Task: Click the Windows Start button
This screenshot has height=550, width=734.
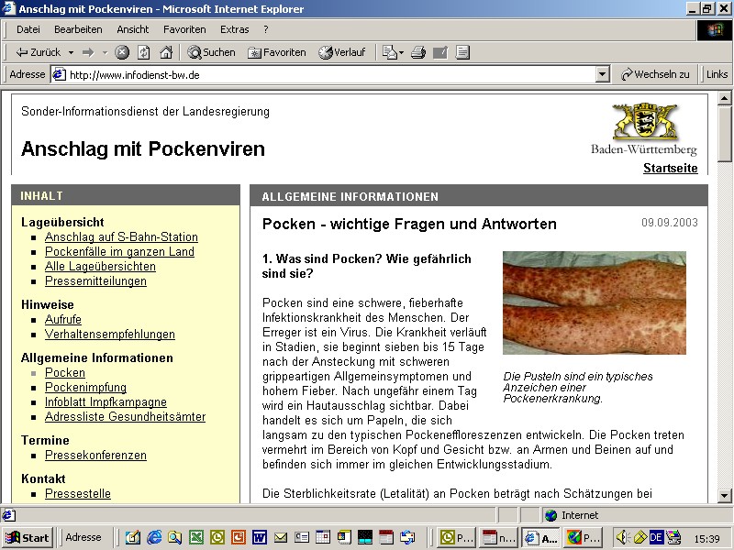Action: pyautogui.click(x=28, y=537)
